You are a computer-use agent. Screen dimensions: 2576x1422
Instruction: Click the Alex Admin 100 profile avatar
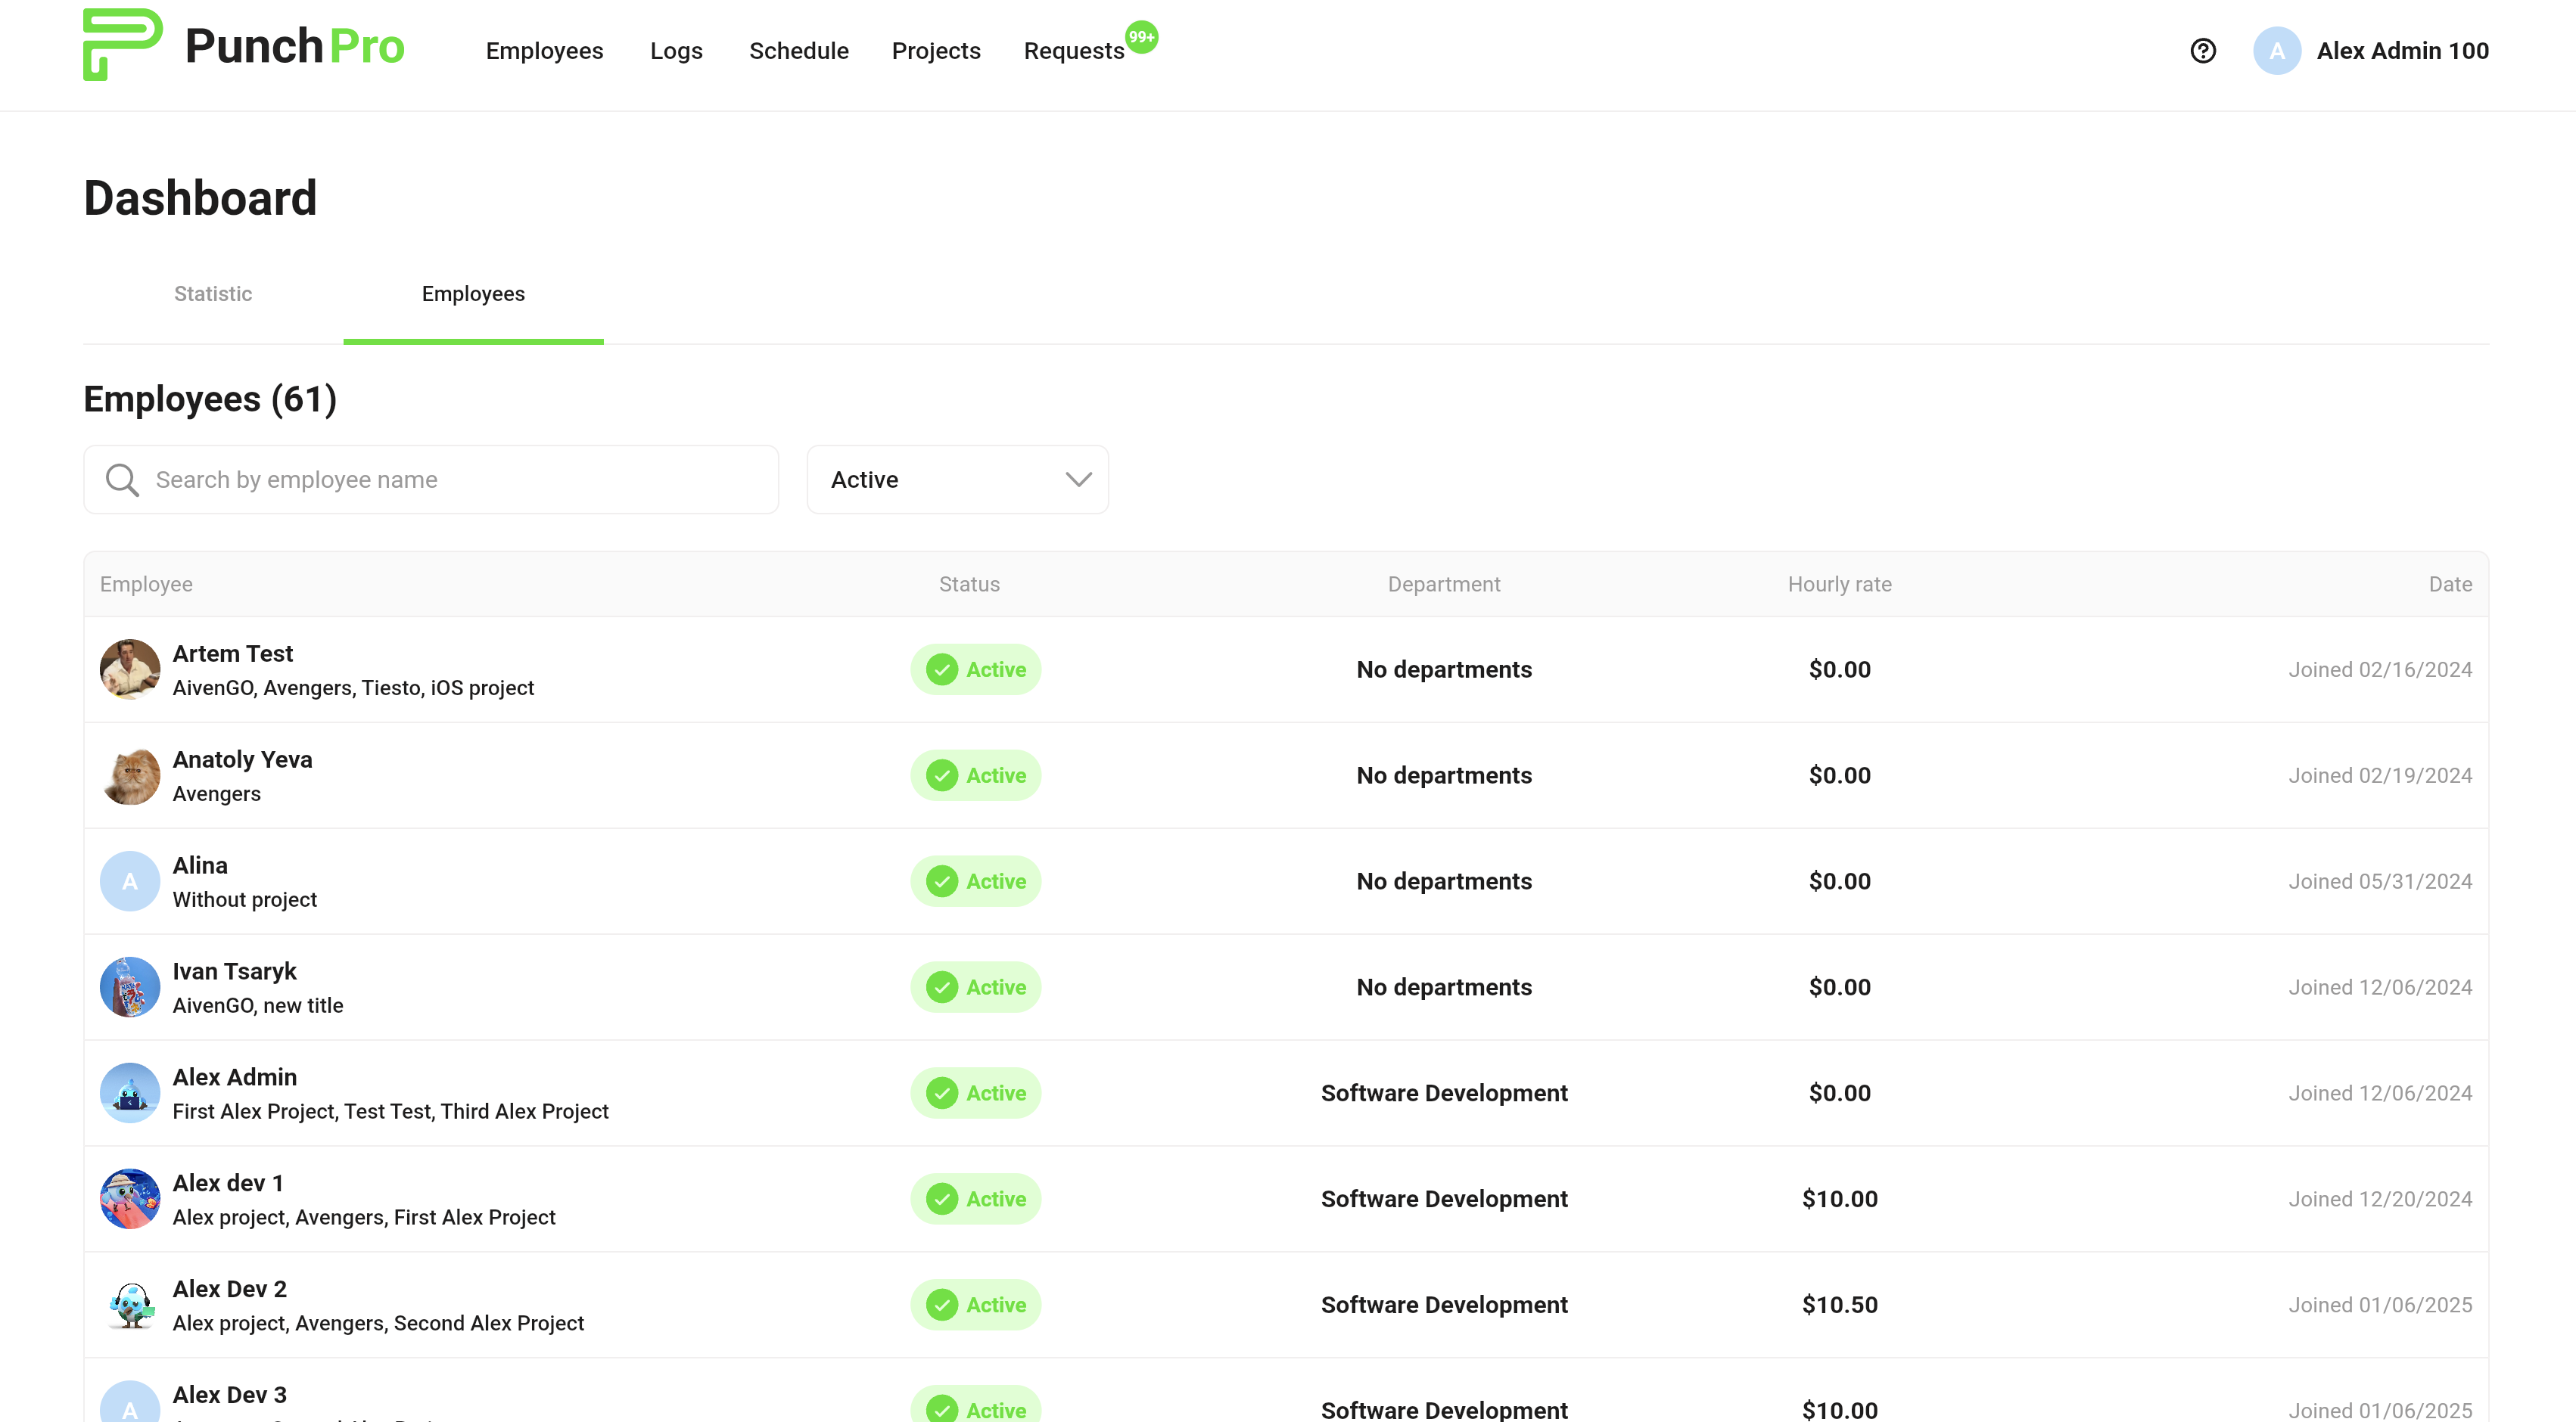coord(2276,51)
